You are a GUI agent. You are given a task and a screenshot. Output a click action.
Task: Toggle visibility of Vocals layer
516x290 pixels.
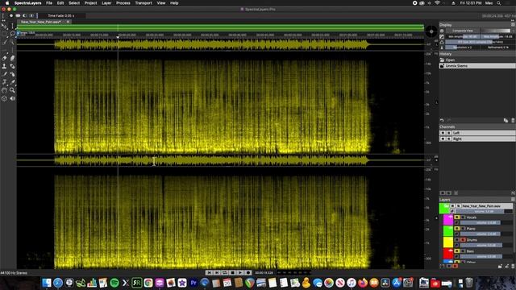coord(457,217)
